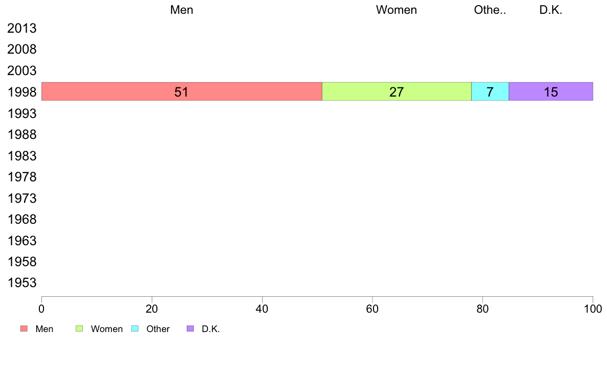Viewport: 607px width, 376px height.
Task: Click the truncated Othe.. column header
Action: (489, 10)
